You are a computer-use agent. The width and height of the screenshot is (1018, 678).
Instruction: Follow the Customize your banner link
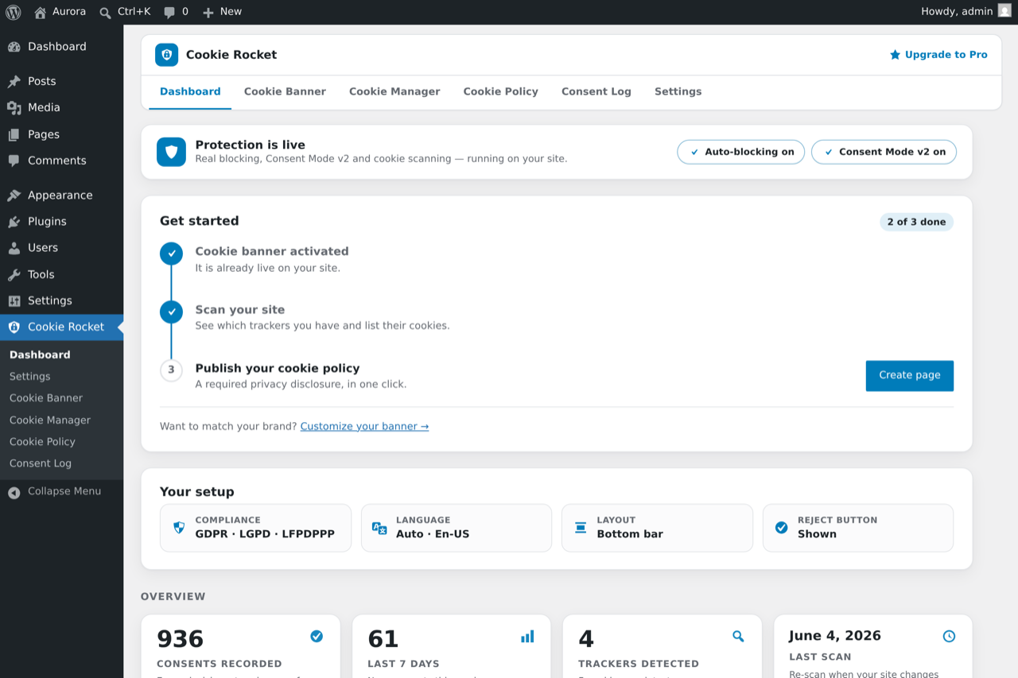(364, 427)
